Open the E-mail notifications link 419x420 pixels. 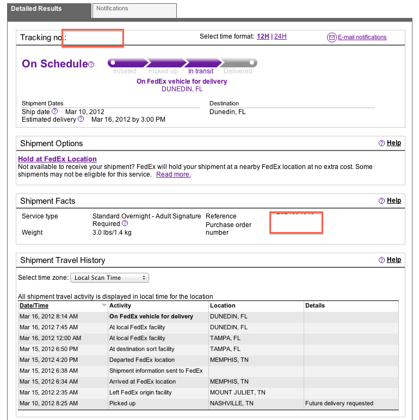(362, 37)
